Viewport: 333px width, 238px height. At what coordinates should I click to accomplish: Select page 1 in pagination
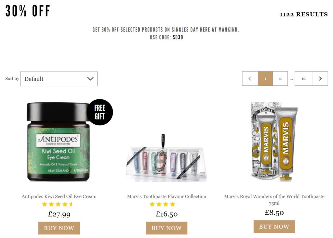265,79
